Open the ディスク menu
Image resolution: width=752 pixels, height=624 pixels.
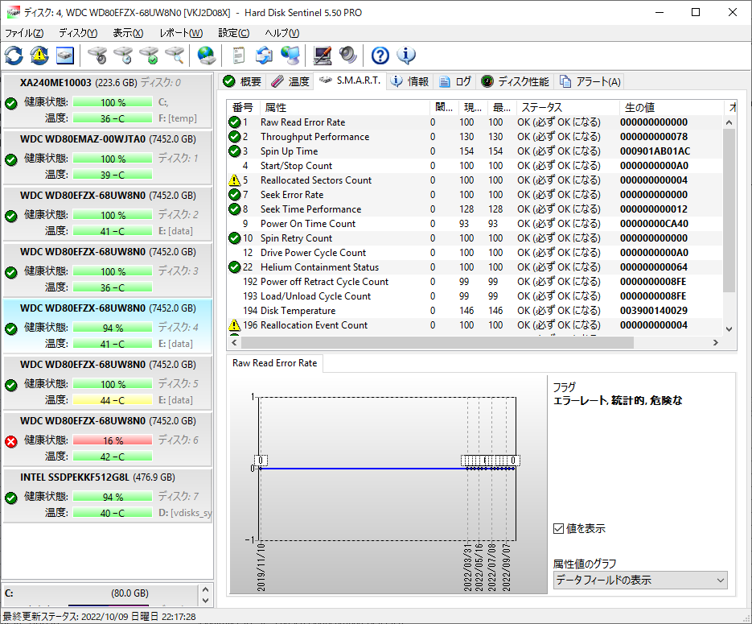click(78, 33)
